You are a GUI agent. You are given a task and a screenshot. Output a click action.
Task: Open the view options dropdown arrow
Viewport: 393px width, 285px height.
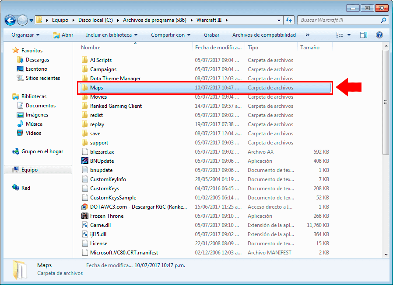tap(349, 35)
